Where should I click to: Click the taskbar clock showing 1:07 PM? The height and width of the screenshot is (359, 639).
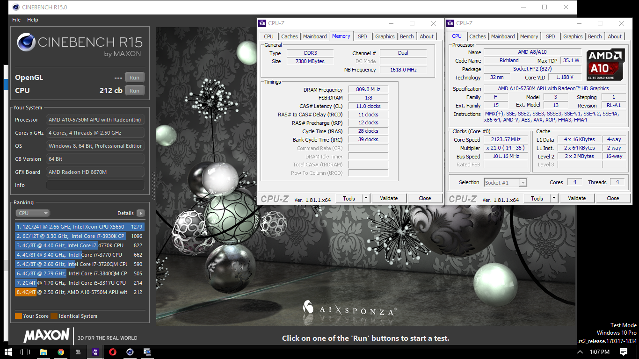(600, 352)
